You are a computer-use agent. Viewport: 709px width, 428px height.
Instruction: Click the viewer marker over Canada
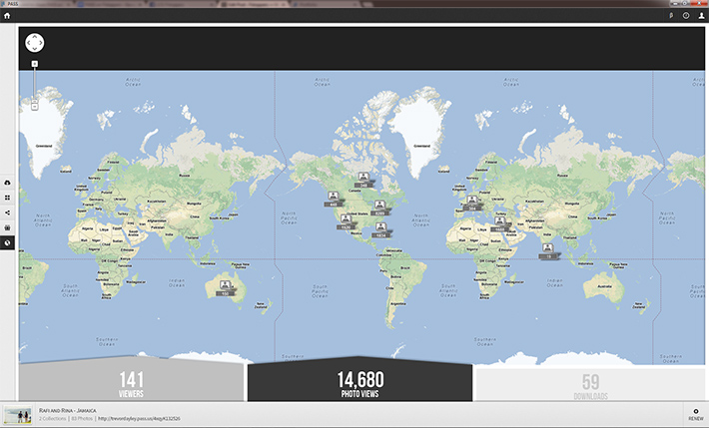364,180
